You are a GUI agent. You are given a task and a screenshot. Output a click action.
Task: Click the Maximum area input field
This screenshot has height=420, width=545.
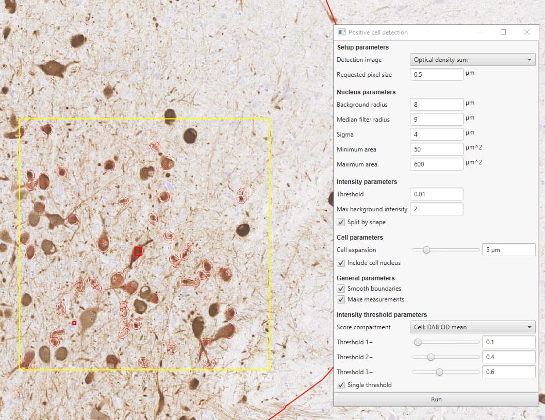[x=437, y=164]
